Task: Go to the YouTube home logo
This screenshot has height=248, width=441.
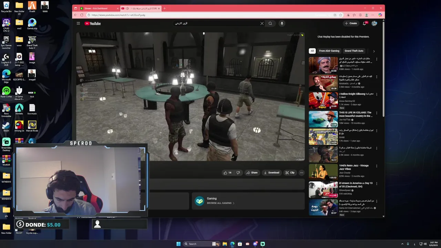Action: click(x=93, y=23)
